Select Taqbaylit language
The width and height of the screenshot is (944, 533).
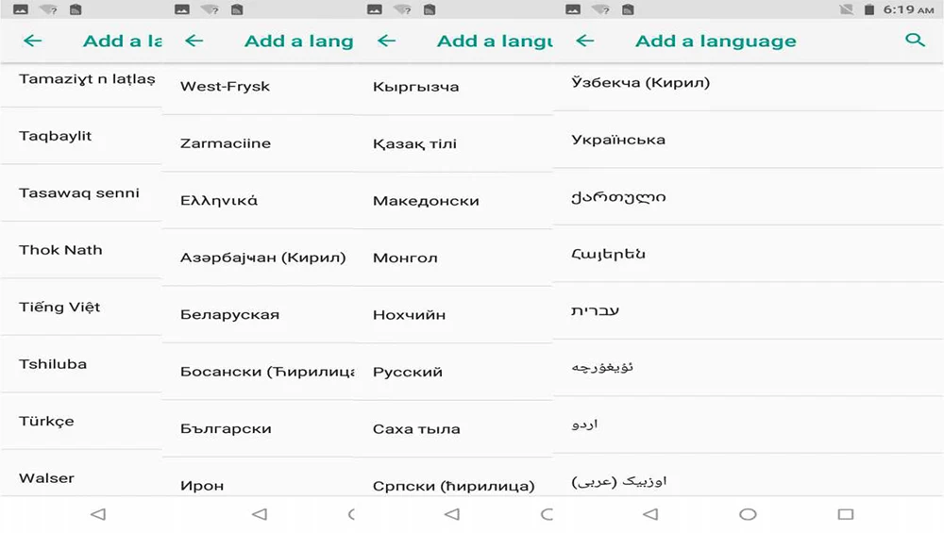(81, 136)
